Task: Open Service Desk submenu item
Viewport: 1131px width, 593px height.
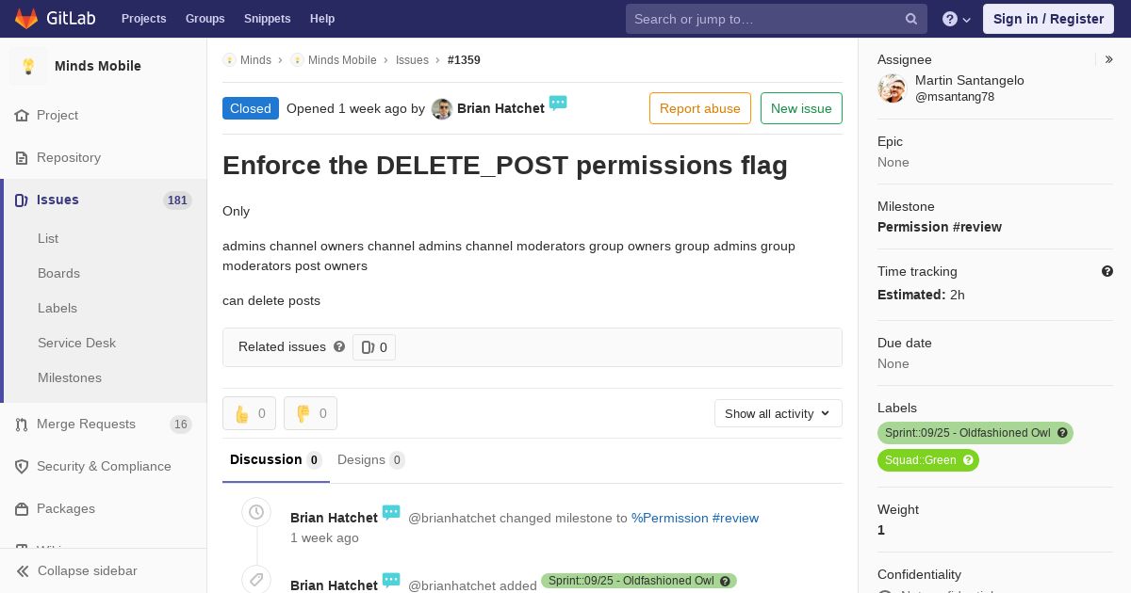Action: 76,343
